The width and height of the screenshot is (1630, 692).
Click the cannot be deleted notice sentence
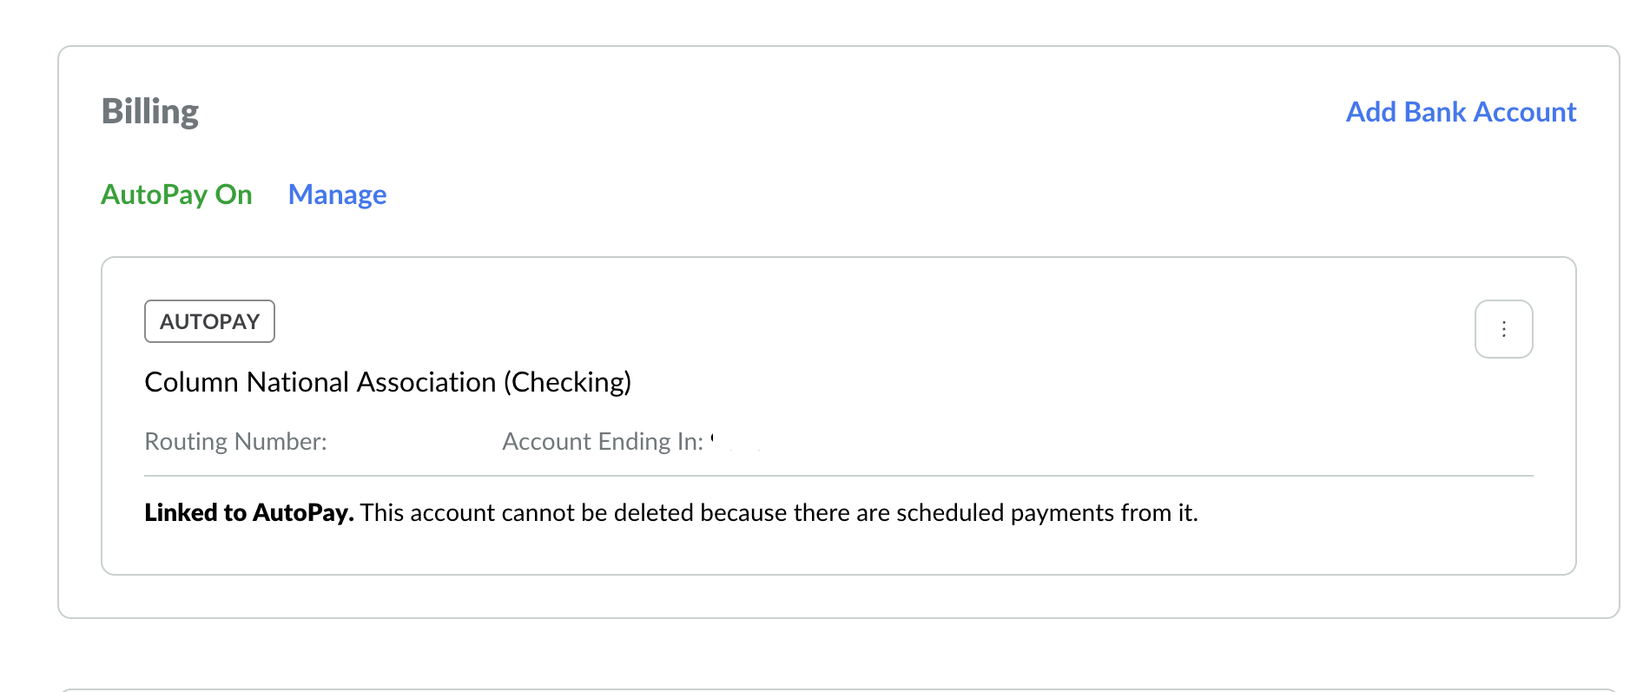click(x=778, y=512)
